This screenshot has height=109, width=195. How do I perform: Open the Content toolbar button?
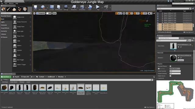click(52, 8)
